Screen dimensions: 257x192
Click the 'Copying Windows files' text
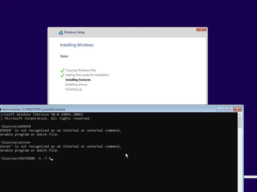[81, 70]
